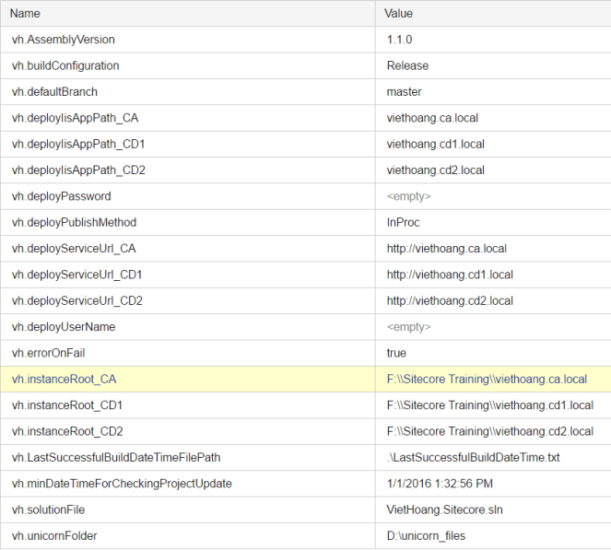Viewport: 611px width, 550px height.
Task: Click the empty vh.deployUserName value
Action: (408, 327)
